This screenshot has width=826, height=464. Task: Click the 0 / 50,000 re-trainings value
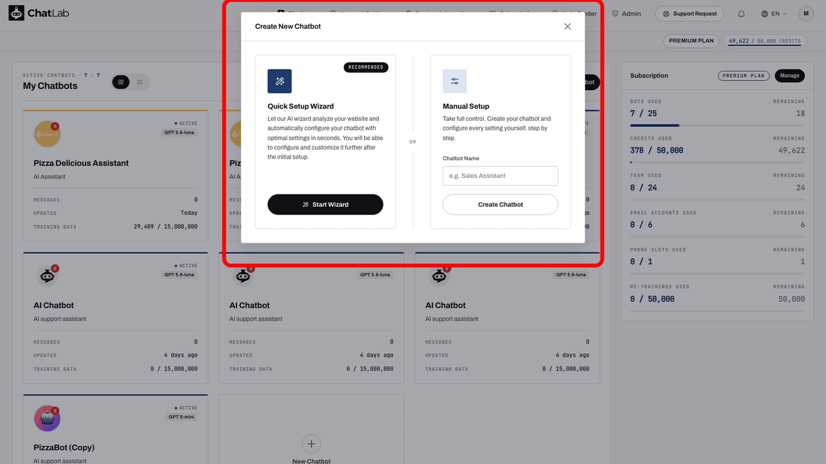point(653,299)
